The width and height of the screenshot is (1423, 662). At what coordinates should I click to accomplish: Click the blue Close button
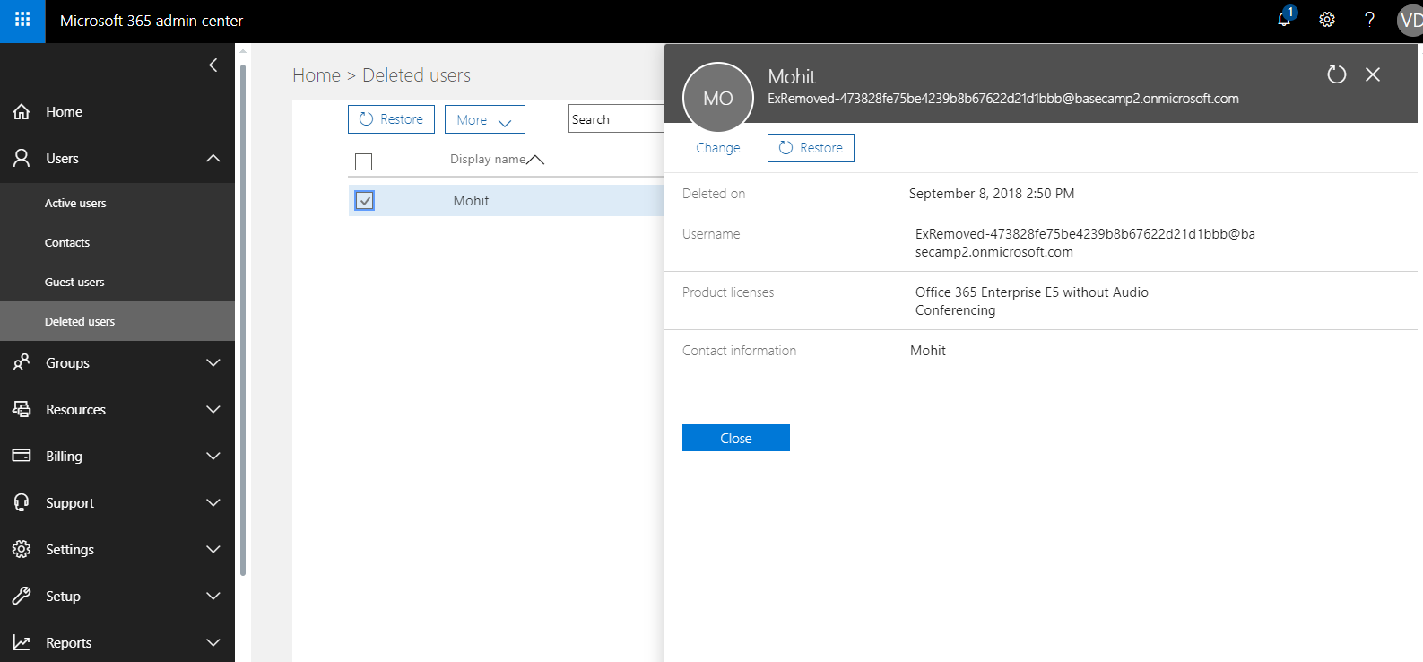click(x=736, y=438)
